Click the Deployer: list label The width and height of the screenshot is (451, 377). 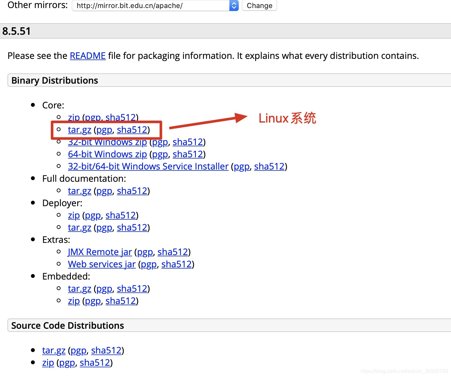[x=62, y=203]
